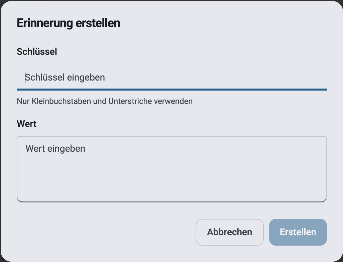Screen dimensions: 343x262
Task: Place cursor in the key entry line
Action: (x=172, y=78)
